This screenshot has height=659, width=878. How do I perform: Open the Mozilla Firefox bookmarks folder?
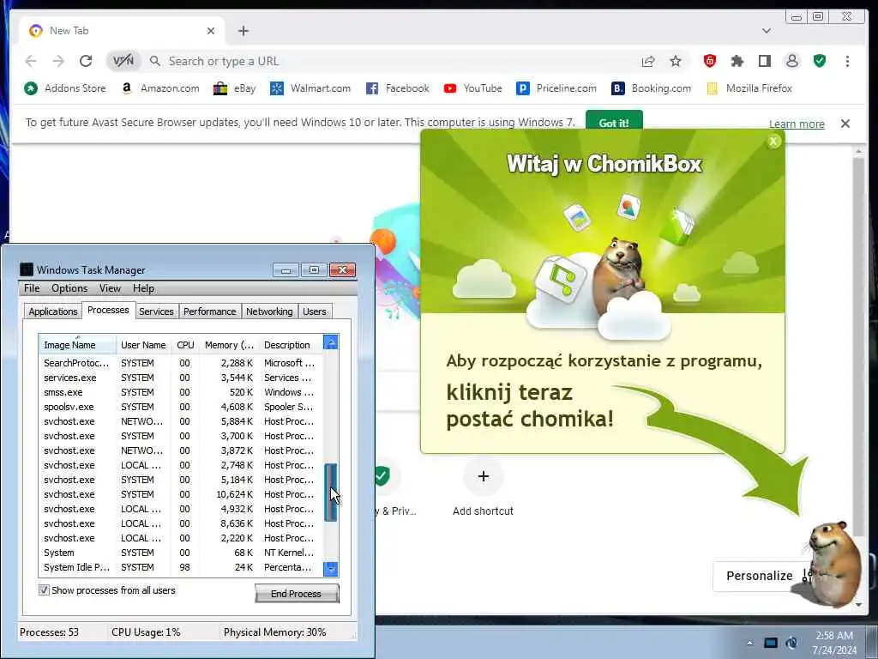(x=749, y=88)
